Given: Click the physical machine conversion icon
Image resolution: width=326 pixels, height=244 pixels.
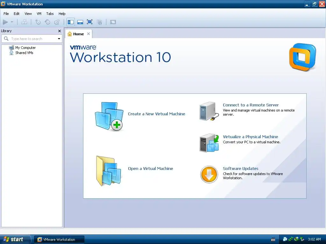Looking at the screenshot, I should click(x=209, y=143).
